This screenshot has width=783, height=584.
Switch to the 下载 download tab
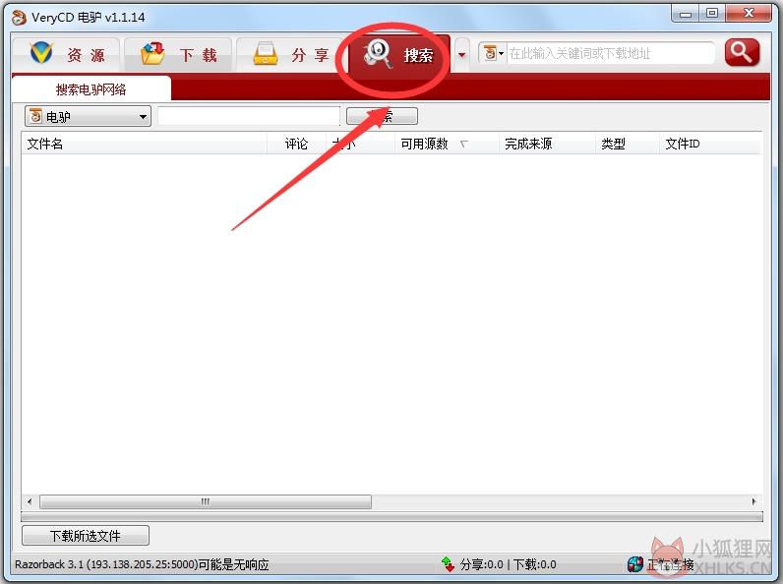(x=178, y=54)
